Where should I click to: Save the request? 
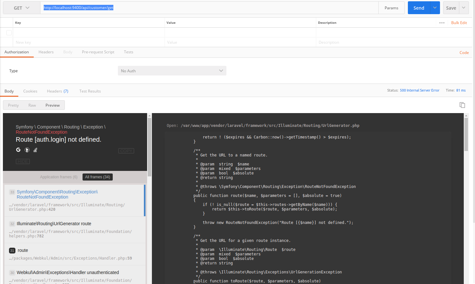(x=451, y=8)
